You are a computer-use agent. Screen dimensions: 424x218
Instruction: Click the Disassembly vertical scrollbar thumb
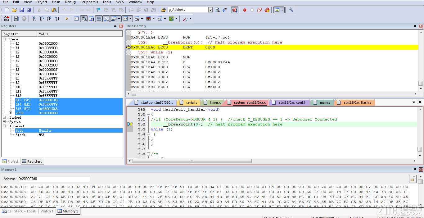[x=421, y=83]
